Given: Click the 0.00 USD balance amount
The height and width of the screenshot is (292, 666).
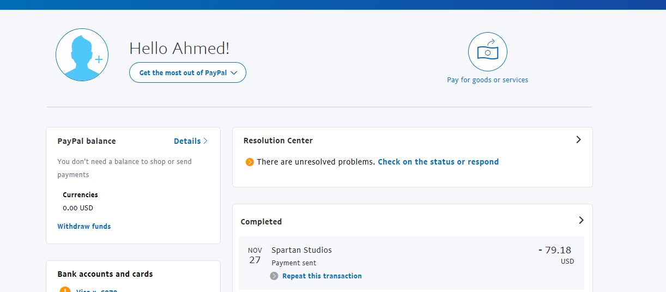Looking at the screenshot, I should (78, 208).
